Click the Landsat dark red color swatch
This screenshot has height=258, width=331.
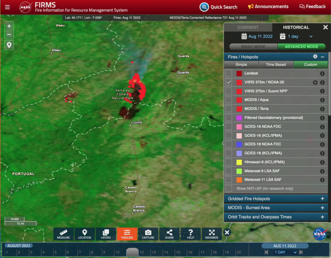pyautogui.click(x=239, y=73)
